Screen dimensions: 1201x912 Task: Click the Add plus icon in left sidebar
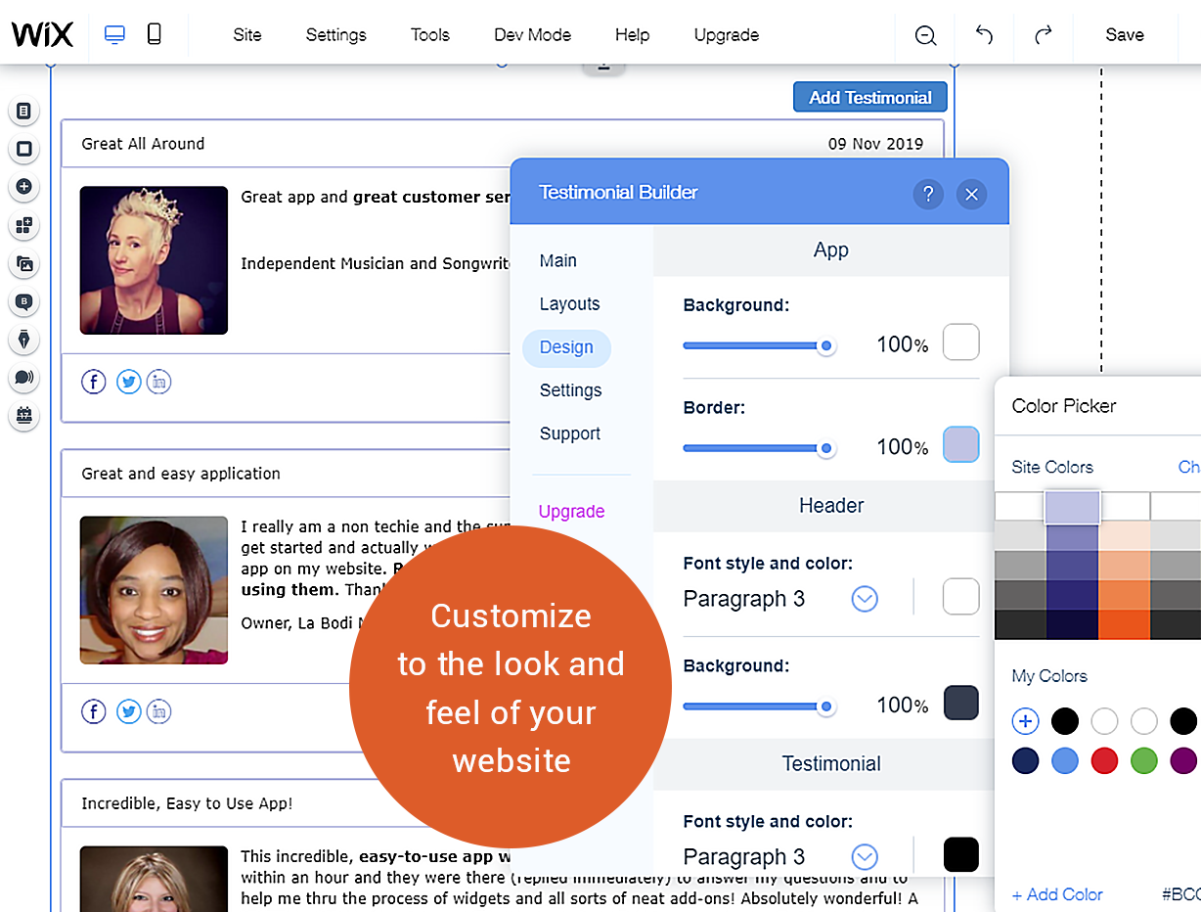click(x=24, y=187)
